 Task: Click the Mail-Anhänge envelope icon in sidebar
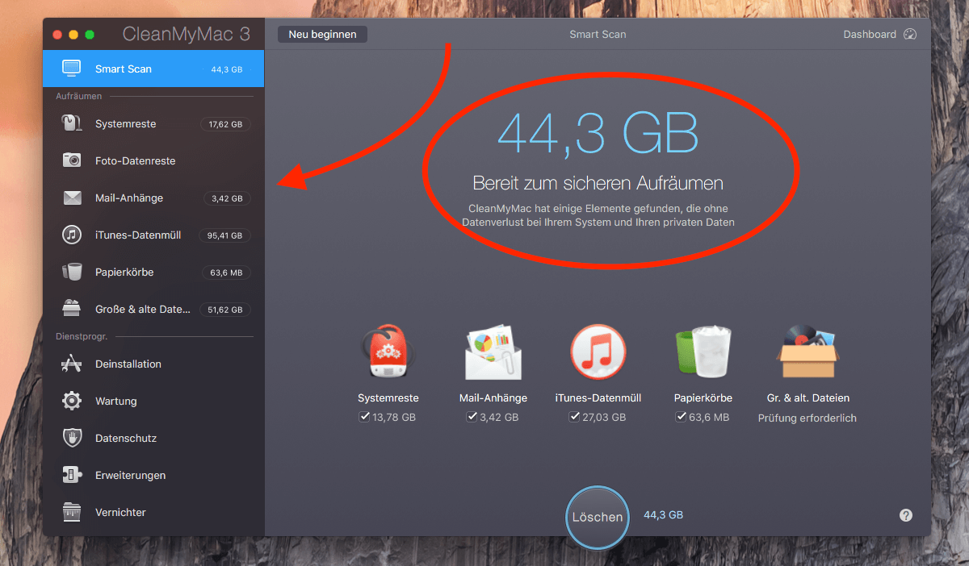pos(73,198)
